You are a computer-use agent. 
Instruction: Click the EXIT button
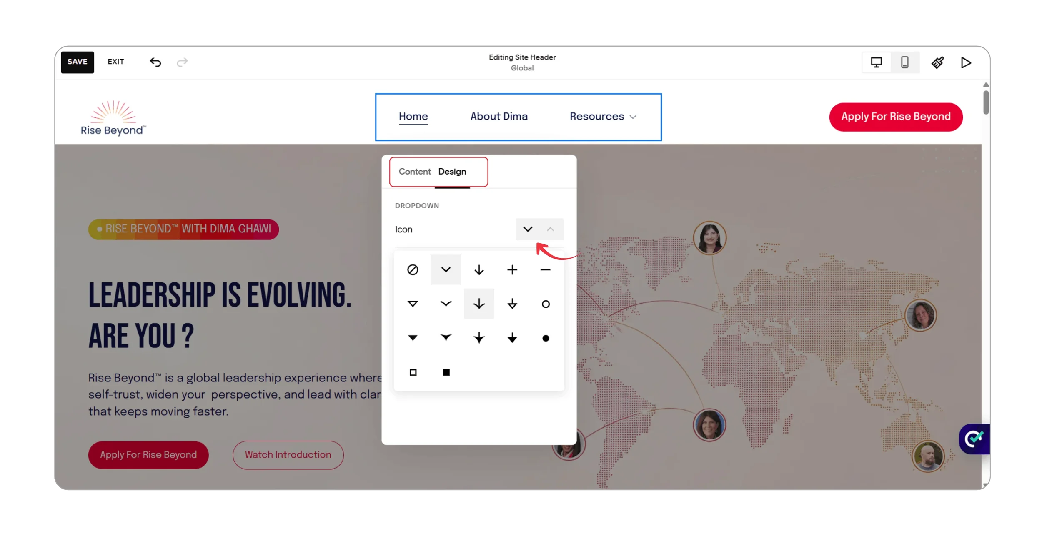(116, 62)
